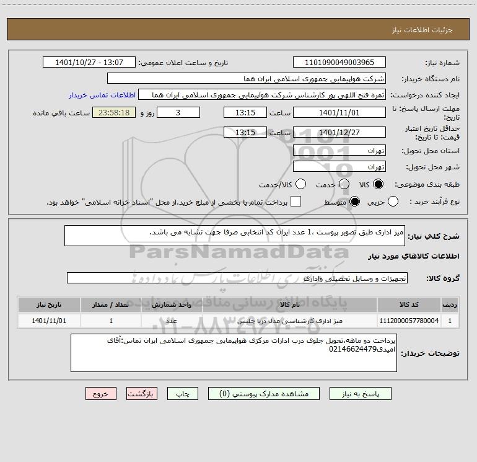The height and width of the screenshot is (462, 477).
Task: Click the ایجاد کننده درخواست field
Action: coord(262,94)
